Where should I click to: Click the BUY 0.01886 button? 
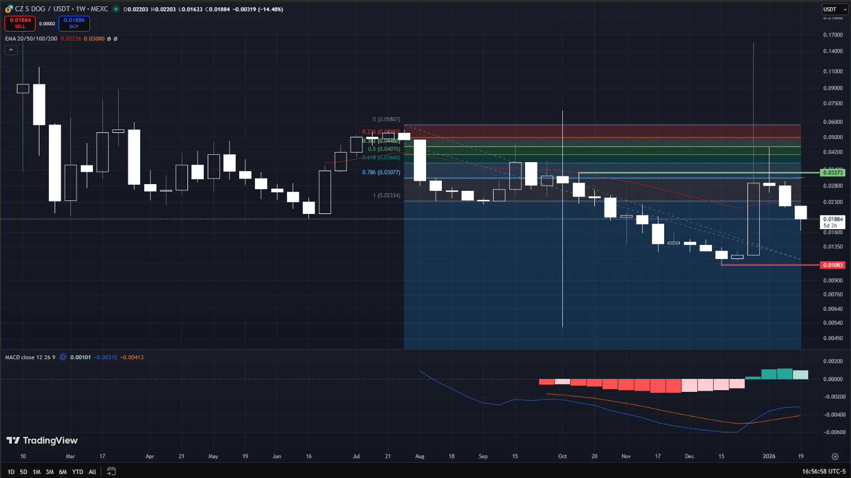[x=74, y=23]
